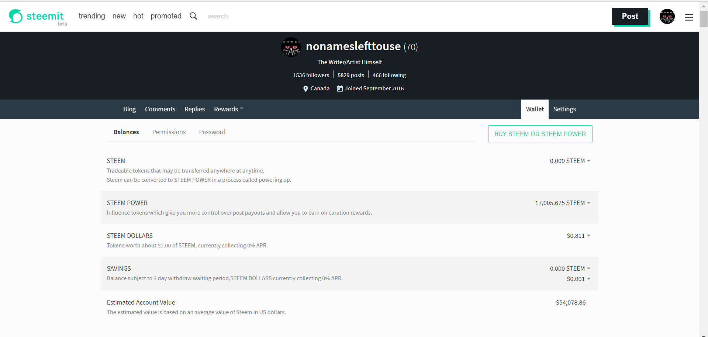
Task: Click the Estimated Account Value label
Action: pos(141,302)
